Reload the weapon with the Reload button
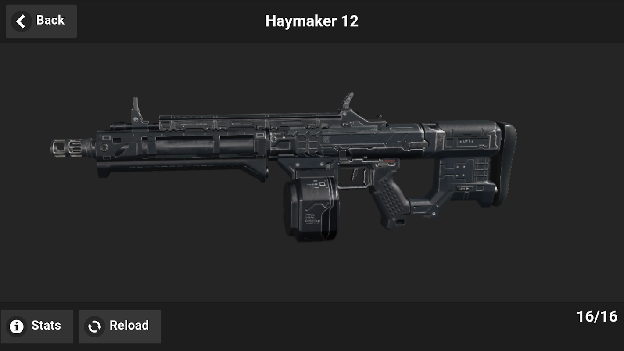 120,326
